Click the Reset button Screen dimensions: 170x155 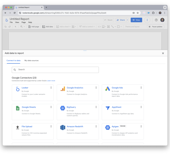[x=108, y=20]
